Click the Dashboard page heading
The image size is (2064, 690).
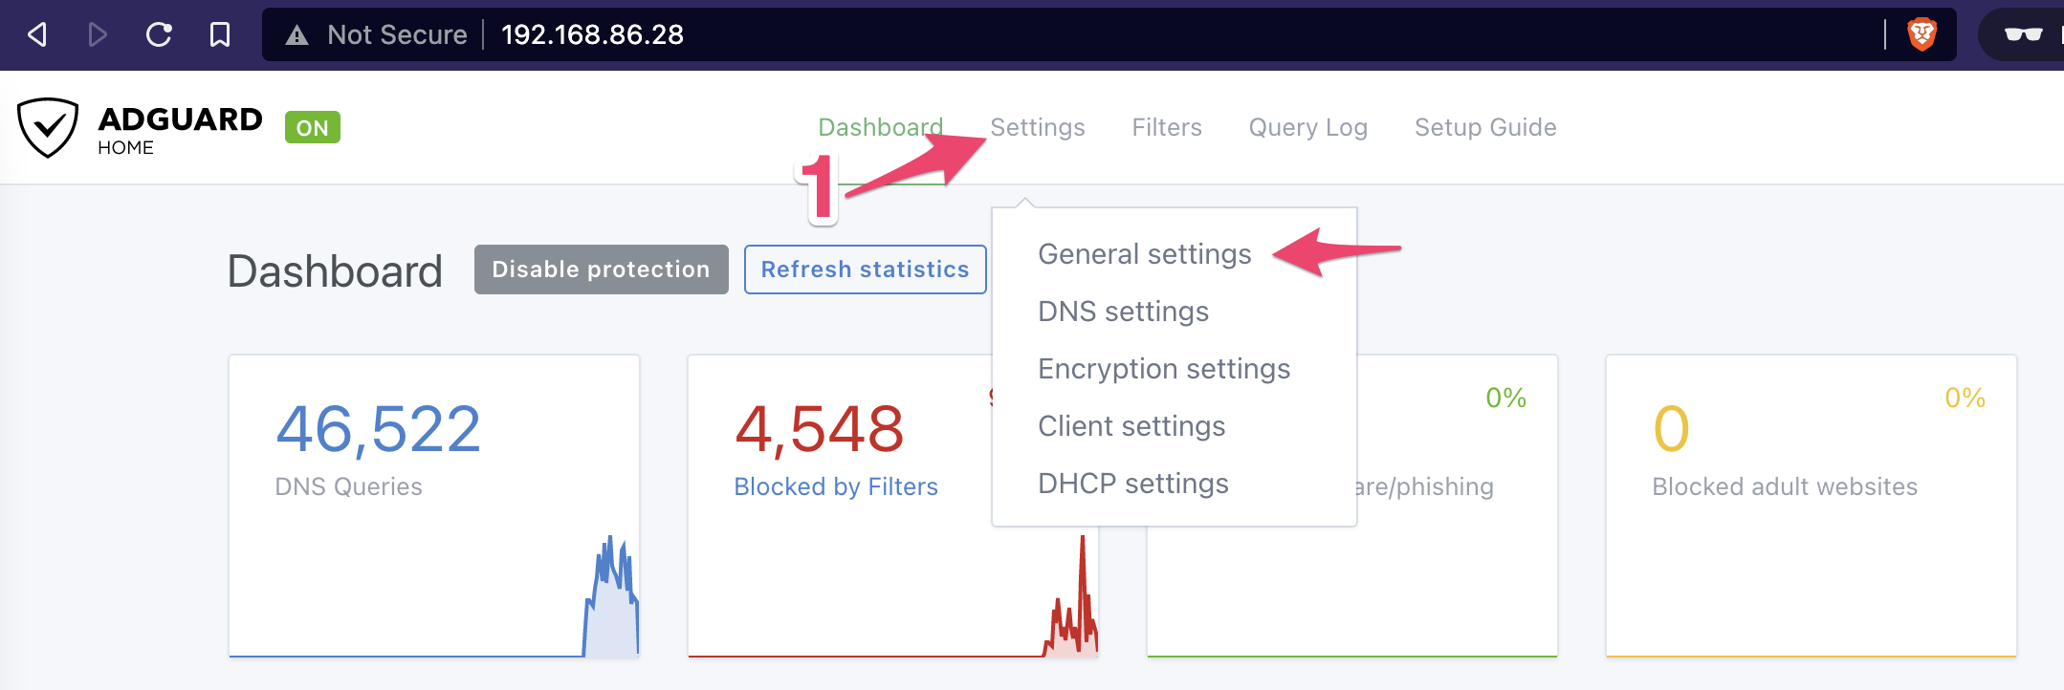(x=335, y=271)
